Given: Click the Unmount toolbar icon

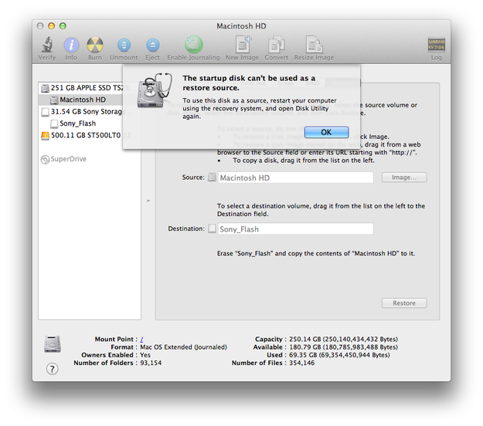Looking at the screenshot, I should pos(124,45).
